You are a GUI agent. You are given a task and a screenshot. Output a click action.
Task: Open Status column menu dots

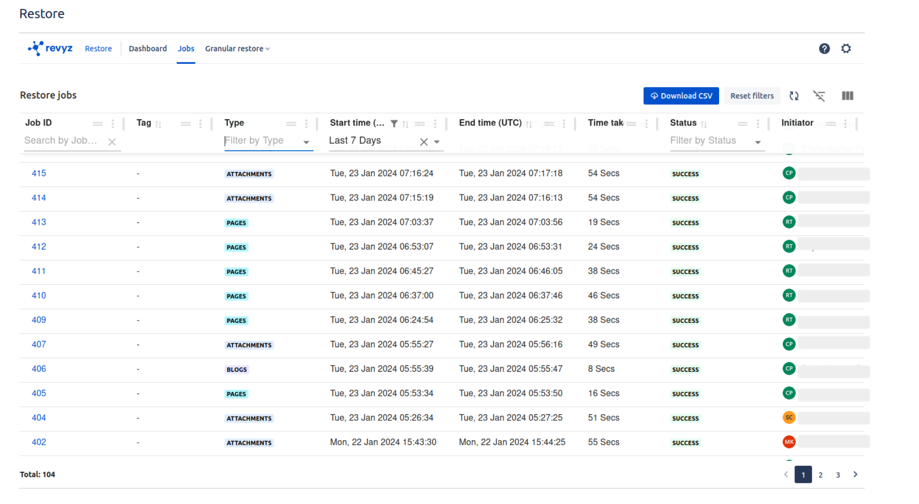pos(758,124)
